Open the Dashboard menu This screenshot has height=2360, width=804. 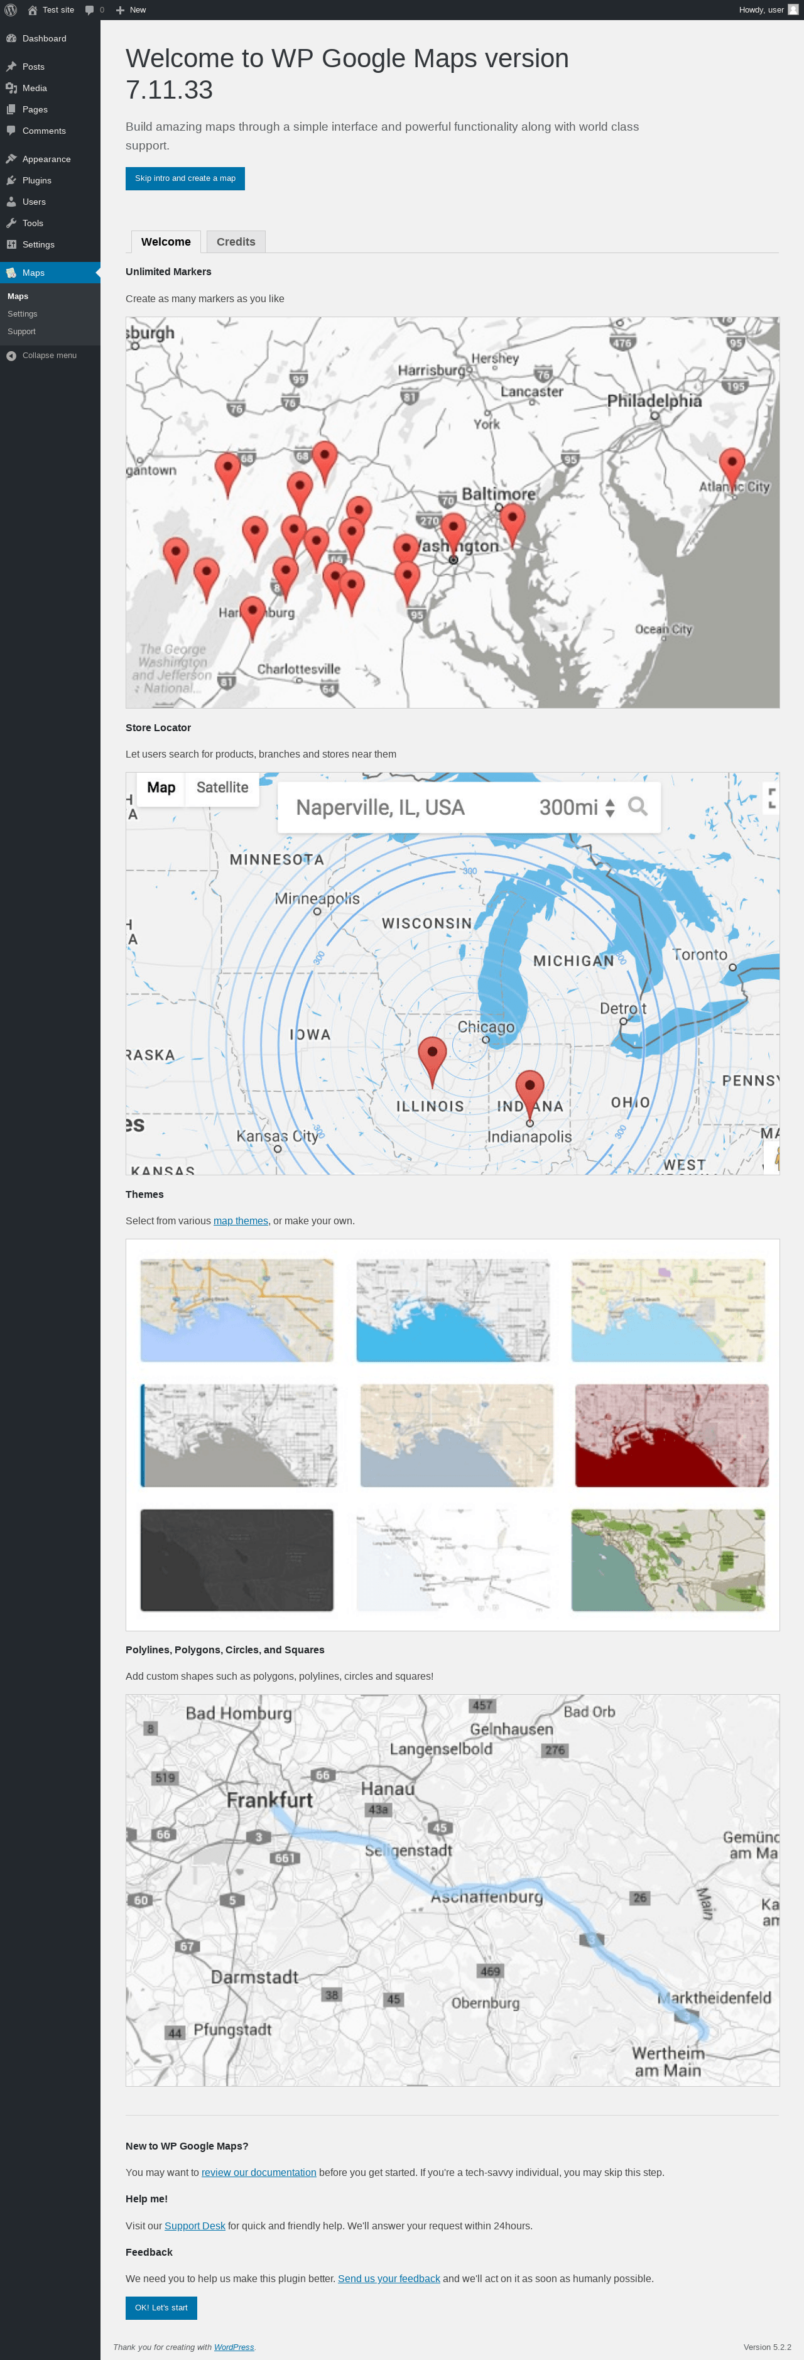click(50, 38)
